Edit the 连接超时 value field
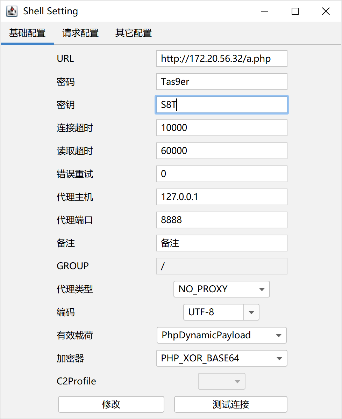342x419 pixels. click(x=221, y=128)
